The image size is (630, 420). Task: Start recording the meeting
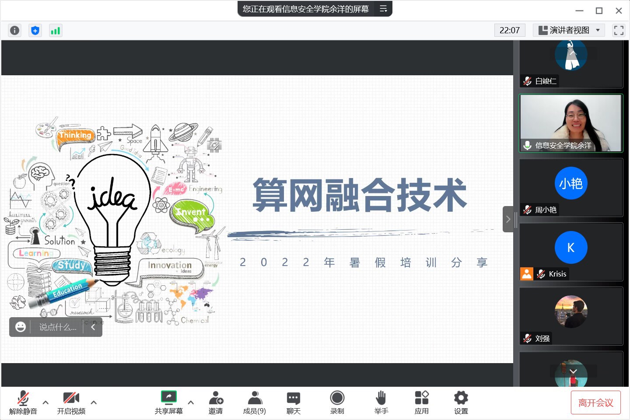pos(337,402)
